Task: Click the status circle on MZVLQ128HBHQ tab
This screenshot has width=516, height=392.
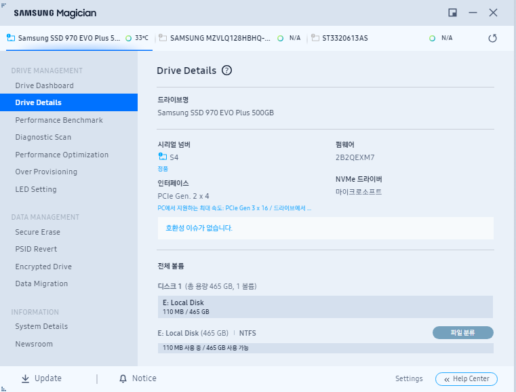Action: click(x=281, y=38)
